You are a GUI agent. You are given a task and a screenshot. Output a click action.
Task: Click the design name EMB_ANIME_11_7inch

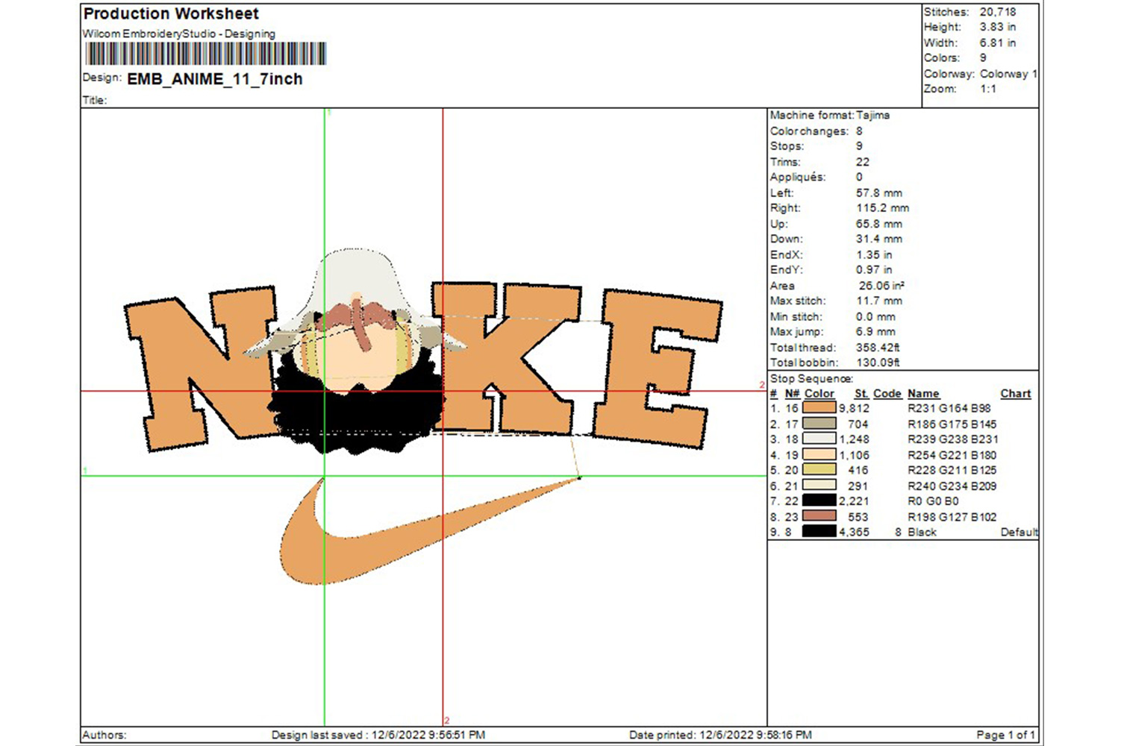pyautogui.click(x=215, y=79)
